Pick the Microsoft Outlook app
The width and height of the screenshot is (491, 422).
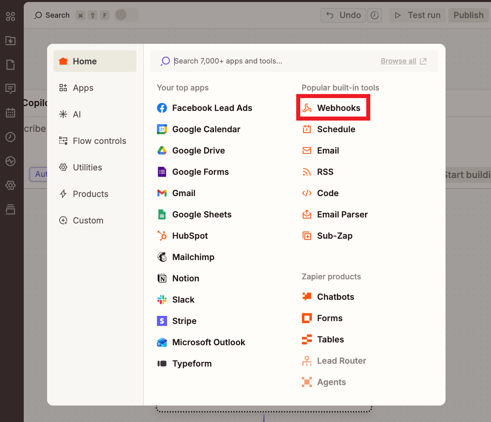coord(201,342)
